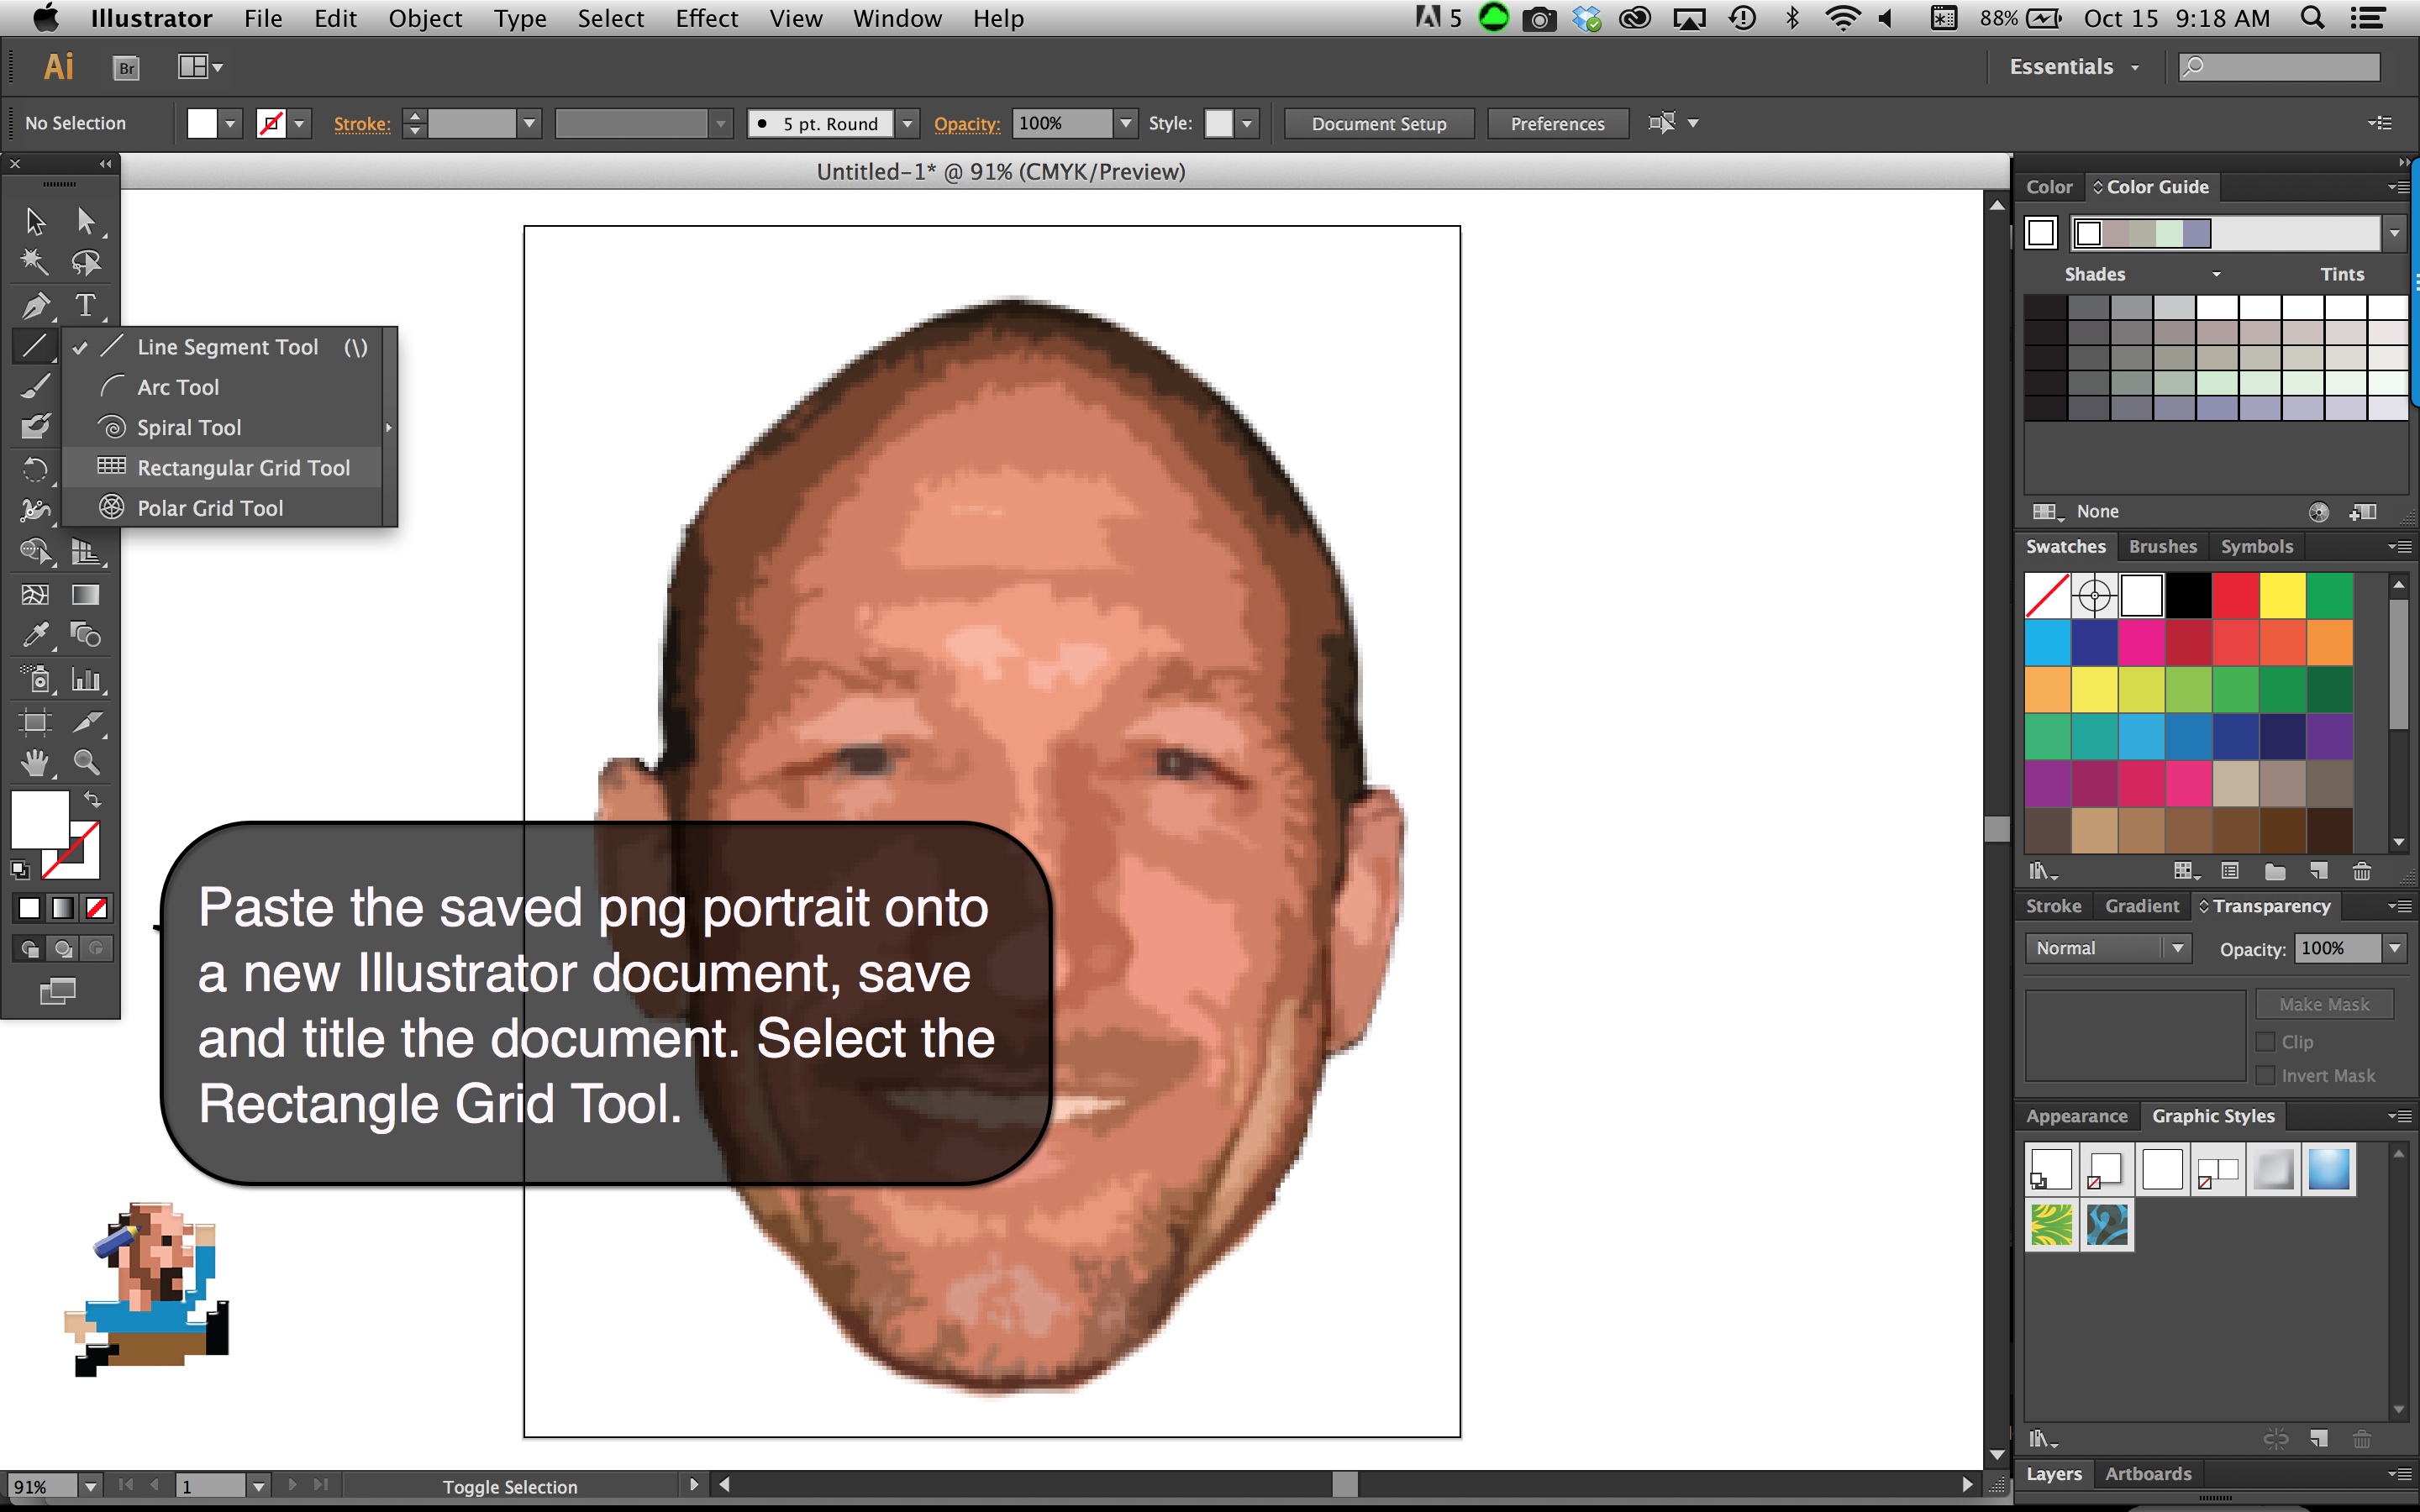The height and width of the screenshot is (1512, 2420).
Task: Open the harmony rules dropdown in Color Guide
Action: pyautogui.click(x=2394, y=233)
